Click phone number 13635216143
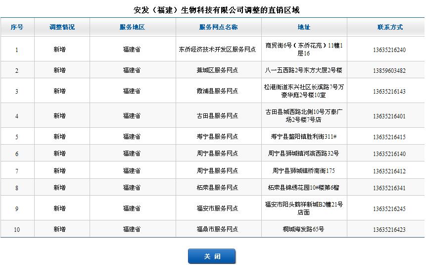The height and width of the screenshot is (265, 426). [x=389, y=92]
